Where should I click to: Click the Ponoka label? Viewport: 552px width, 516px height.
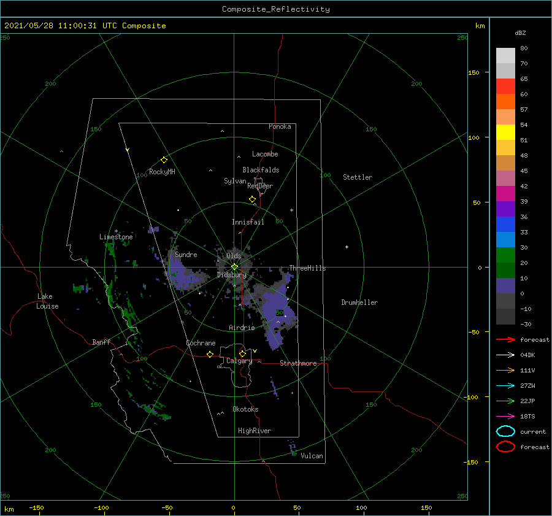coord(280,126)
